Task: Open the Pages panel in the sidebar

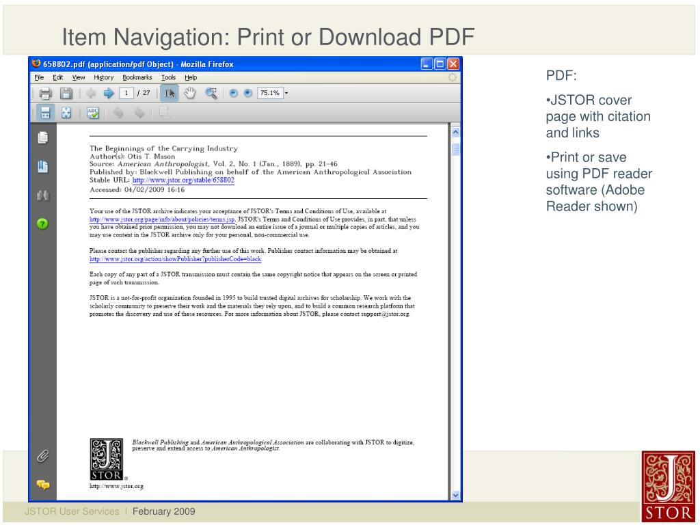Action: (43, 138)
